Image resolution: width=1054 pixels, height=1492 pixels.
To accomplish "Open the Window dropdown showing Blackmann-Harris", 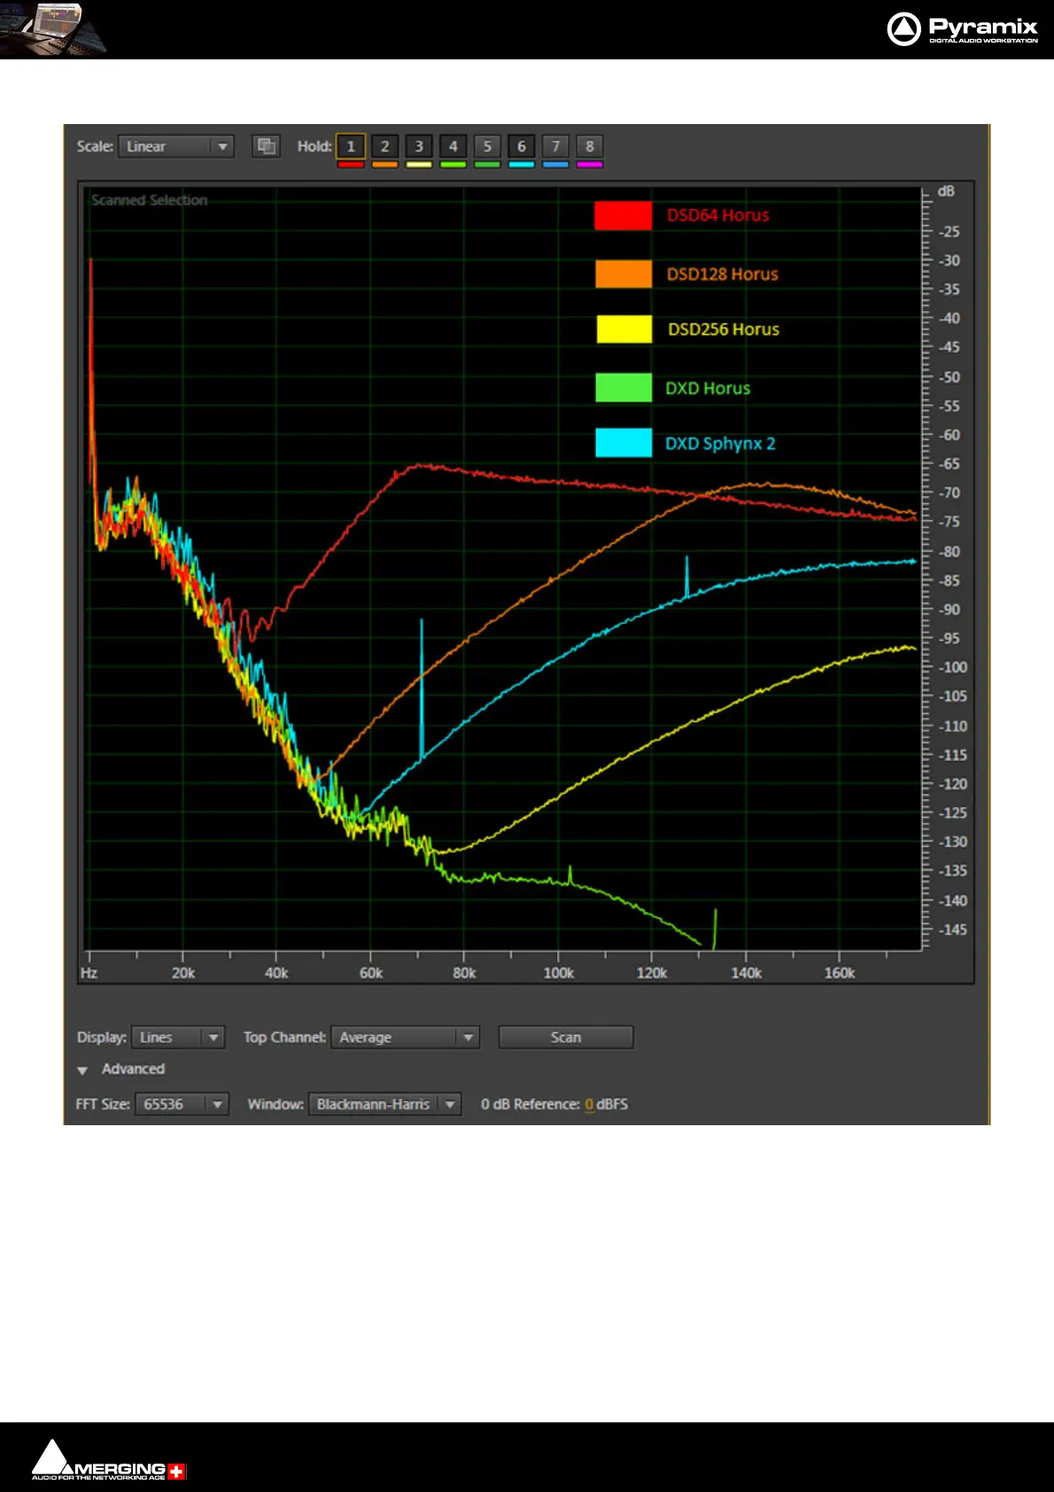I will [384, 1104].
